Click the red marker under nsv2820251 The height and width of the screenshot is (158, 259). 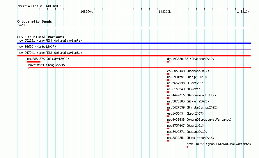(168, 141)
